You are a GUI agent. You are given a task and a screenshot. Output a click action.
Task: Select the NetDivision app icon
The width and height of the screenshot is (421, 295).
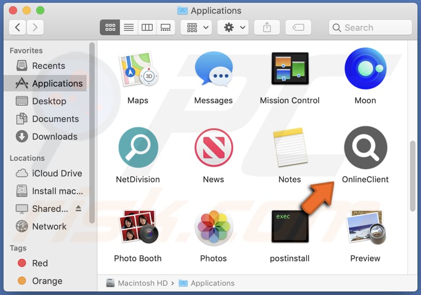click(x=138, y=147)
